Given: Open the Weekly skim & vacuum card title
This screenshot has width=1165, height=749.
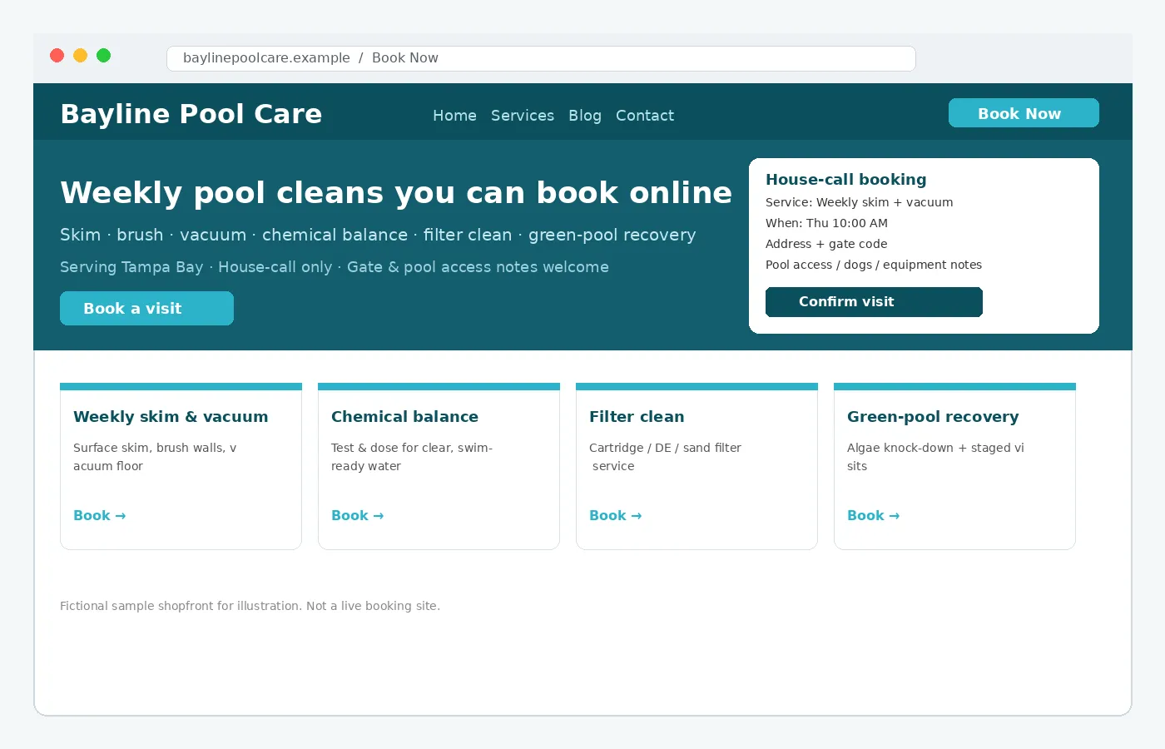Looking at the screenshot, I should (171, 417).
